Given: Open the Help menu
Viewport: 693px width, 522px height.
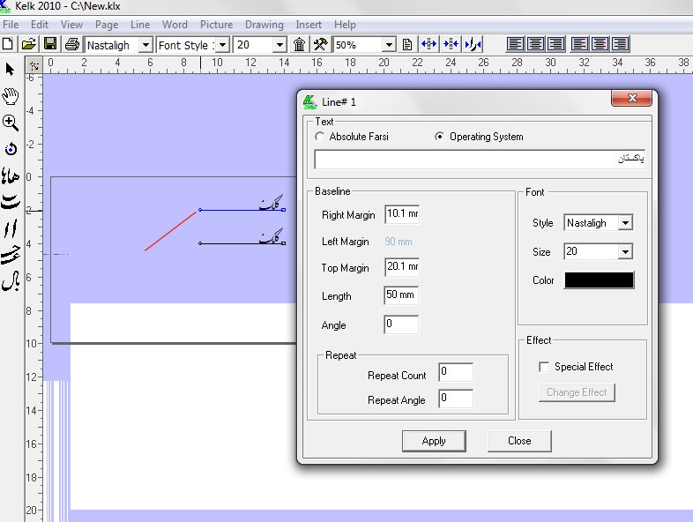Looking at the screenshot, I should click(345, 25).
